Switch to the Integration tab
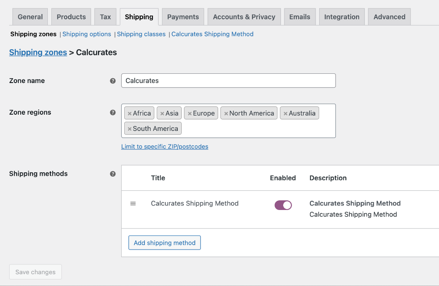Screen dimensions: 439x286 342,17
